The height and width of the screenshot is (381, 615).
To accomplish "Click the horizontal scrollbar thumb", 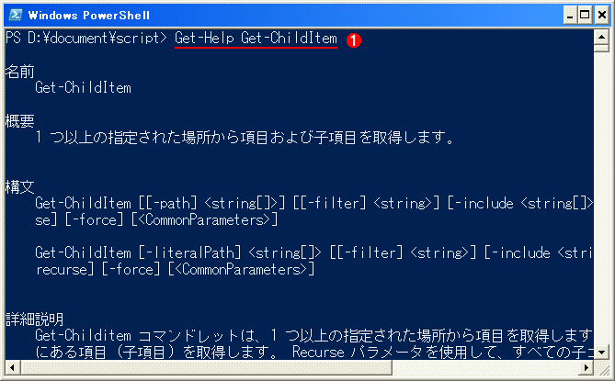I will coord(206,367).
